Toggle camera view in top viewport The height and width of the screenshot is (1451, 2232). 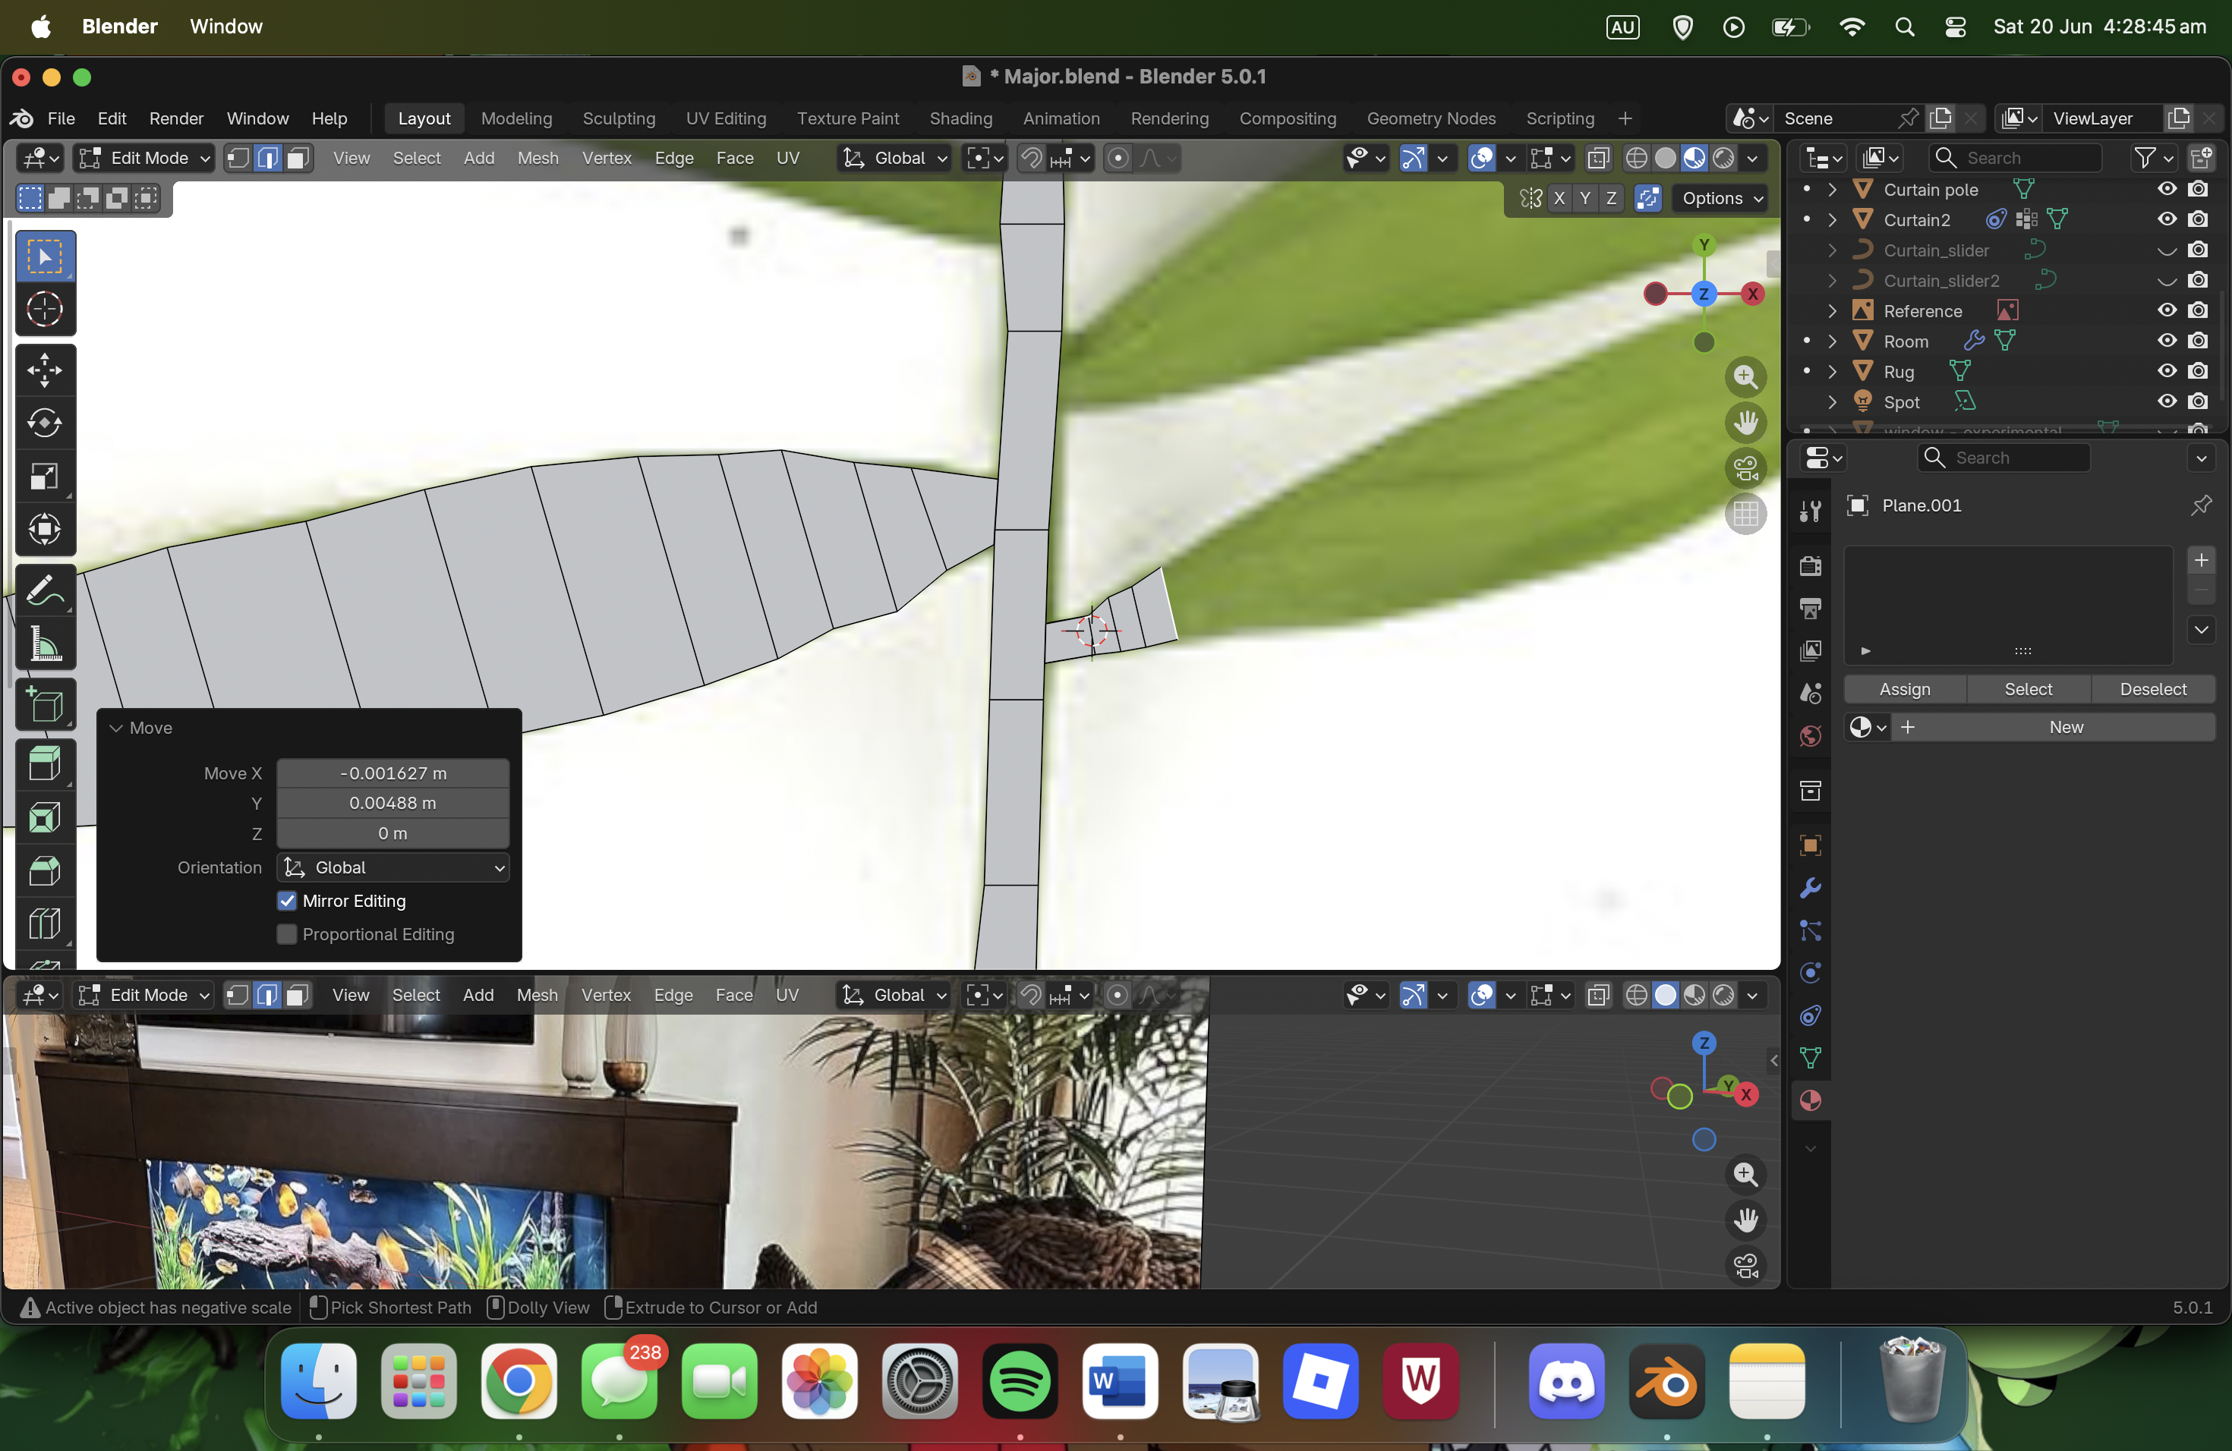[x=1745, y=467]
